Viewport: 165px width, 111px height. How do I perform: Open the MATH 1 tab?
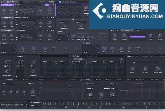(130, 56)
